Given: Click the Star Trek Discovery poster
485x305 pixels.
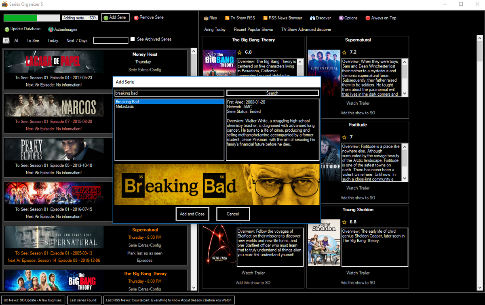Looking at the screenshot, I should point(219,244).
